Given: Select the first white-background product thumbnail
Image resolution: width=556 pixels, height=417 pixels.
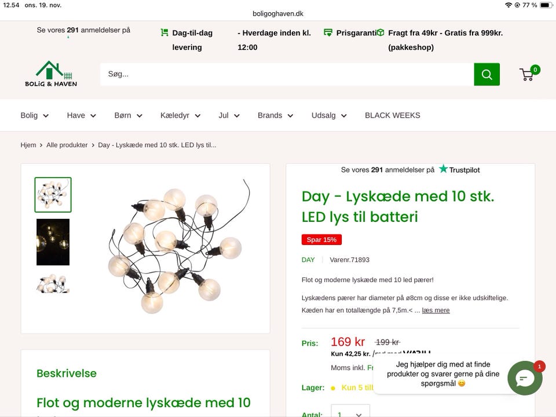Looking at the screenshot, I should click(53, 195).
